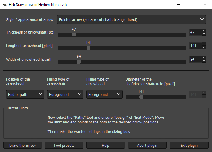Click the shaftdisc diameter slider handle

141,97
